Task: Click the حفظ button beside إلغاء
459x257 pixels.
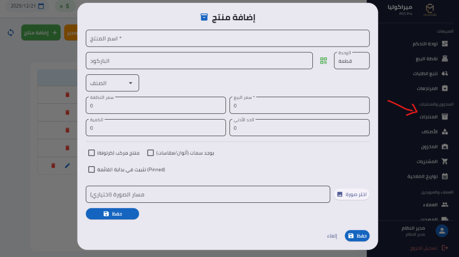Action: coord(357,236)
